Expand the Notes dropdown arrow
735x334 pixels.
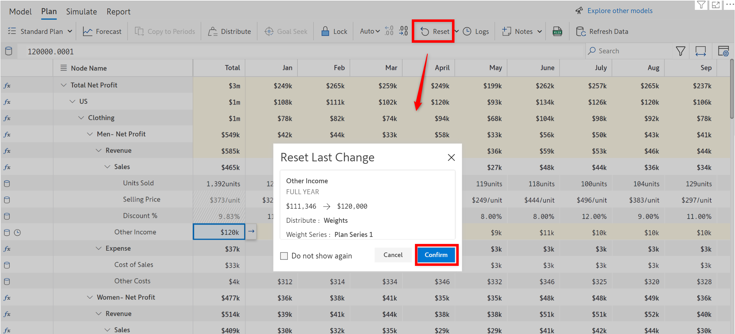[540, 31]
